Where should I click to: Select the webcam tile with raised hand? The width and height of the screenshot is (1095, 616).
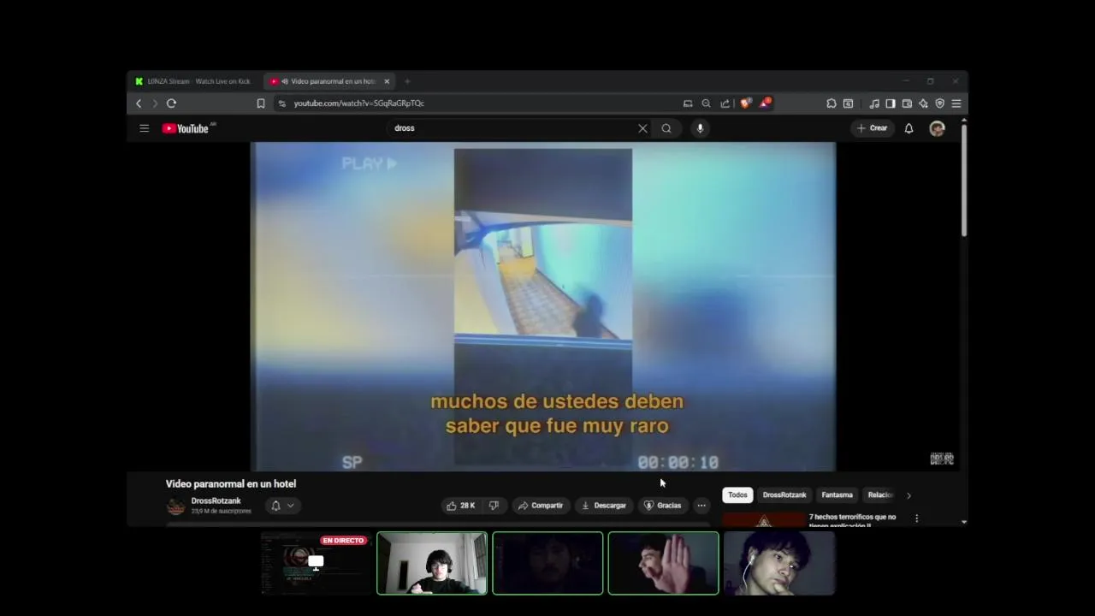tap(663, 563)
